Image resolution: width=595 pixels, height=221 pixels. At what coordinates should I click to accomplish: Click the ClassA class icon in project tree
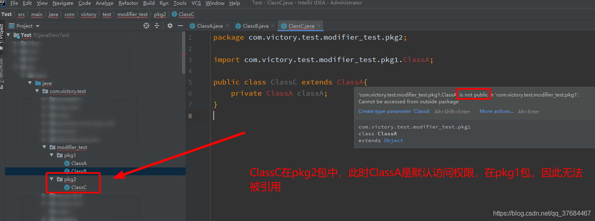67,163
